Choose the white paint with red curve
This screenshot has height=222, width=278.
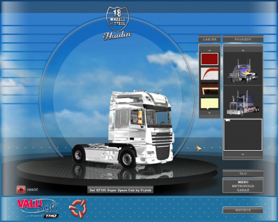point(210,74)
